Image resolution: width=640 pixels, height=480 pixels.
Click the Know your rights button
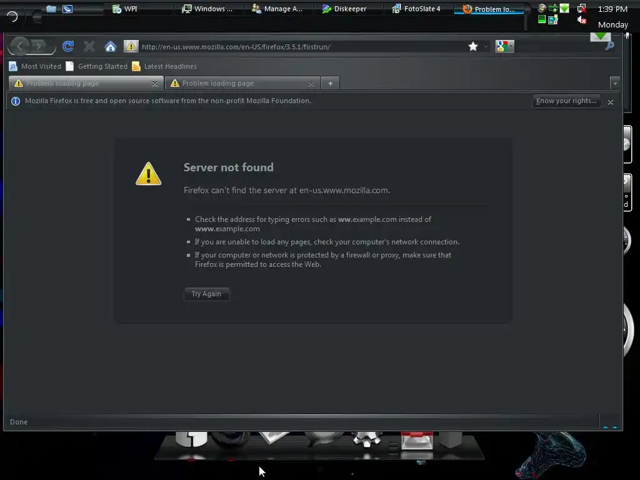[566, 101]
